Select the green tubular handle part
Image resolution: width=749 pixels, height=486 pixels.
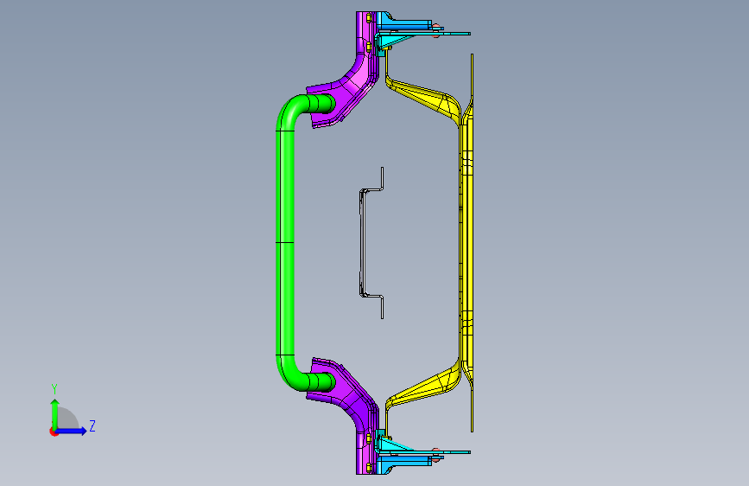(x=285, y=243)
